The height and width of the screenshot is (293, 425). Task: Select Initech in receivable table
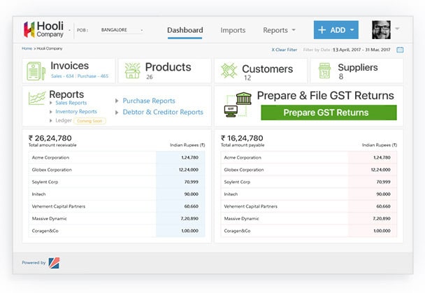[117, 194]
